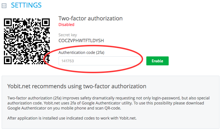Click the Authentication code (2fa) label
Screen dimensions: 222x131
(x=81, y=53)
